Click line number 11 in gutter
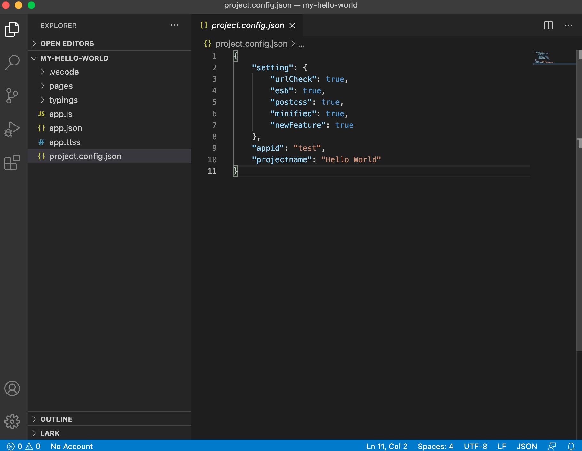The height and width of the screenshot is (451, 582). coord(212,171)
